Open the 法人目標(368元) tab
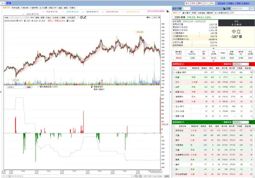Screen dimensions: 255x178 click(x=221, y=13)
